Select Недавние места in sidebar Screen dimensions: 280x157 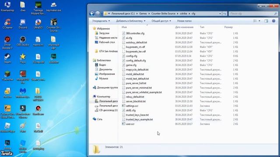coord(106,38)
